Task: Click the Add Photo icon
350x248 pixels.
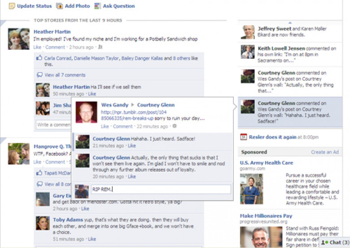Action: tap(59, 6)
